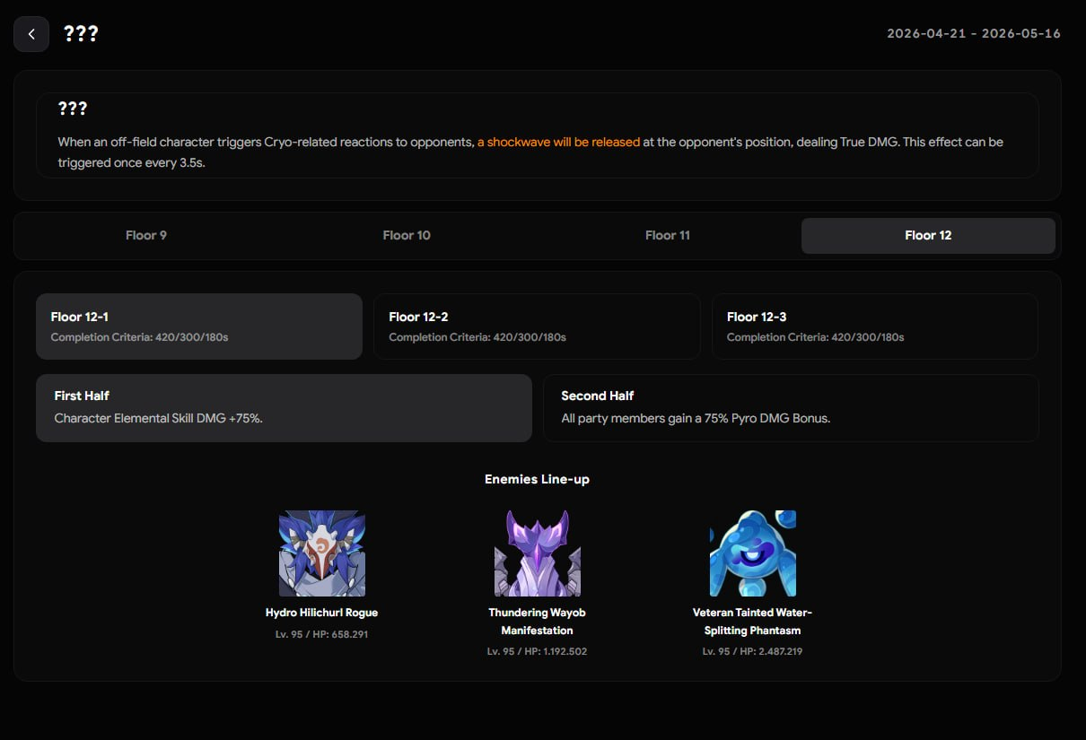Switch to the Floor 10 tab
Screen dimensions: 1086x740
[407, 236]
